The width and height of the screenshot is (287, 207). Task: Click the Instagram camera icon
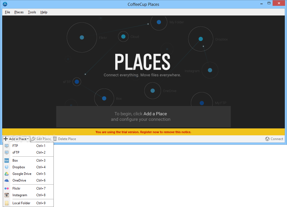(7, 195)
